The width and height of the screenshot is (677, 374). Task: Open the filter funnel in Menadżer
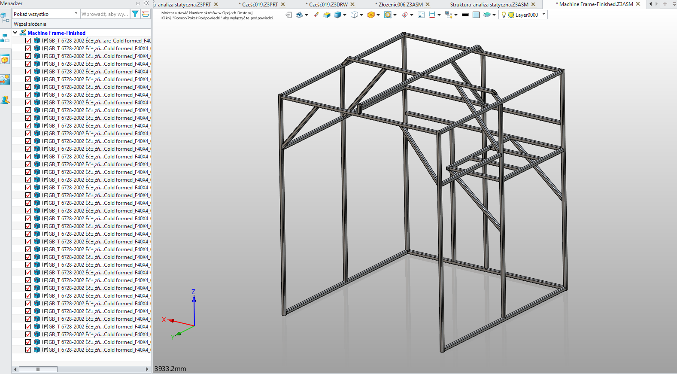tap(135, 14)
